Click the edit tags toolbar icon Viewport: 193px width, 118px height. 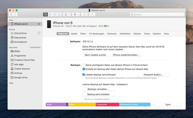tap(92, 15)
